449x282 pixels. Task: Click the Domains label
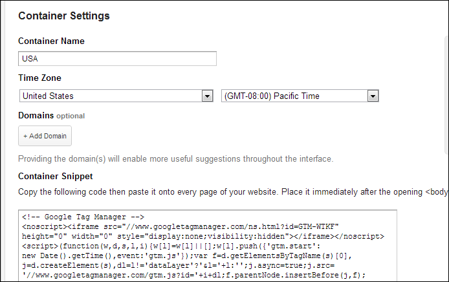(36, 116)
